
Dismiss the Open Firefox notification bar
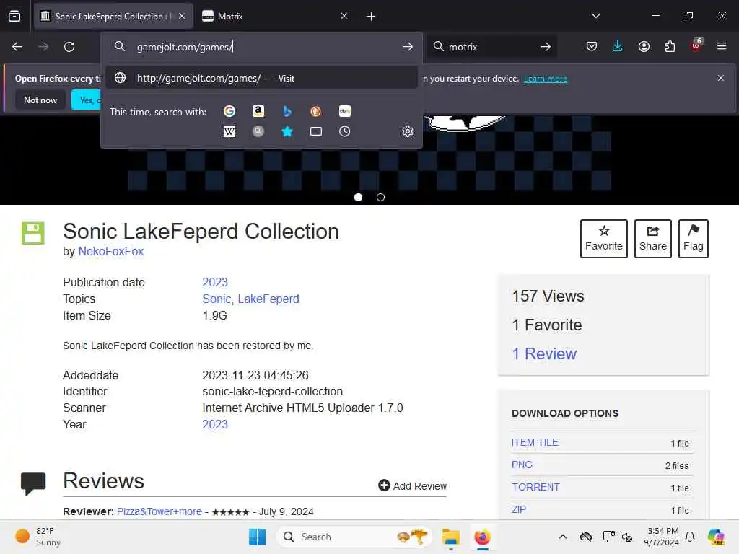click(721, 78)
